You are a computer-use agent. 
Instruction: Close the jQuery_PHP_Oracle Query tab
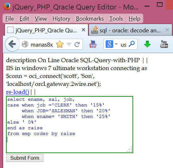[83, 30]
